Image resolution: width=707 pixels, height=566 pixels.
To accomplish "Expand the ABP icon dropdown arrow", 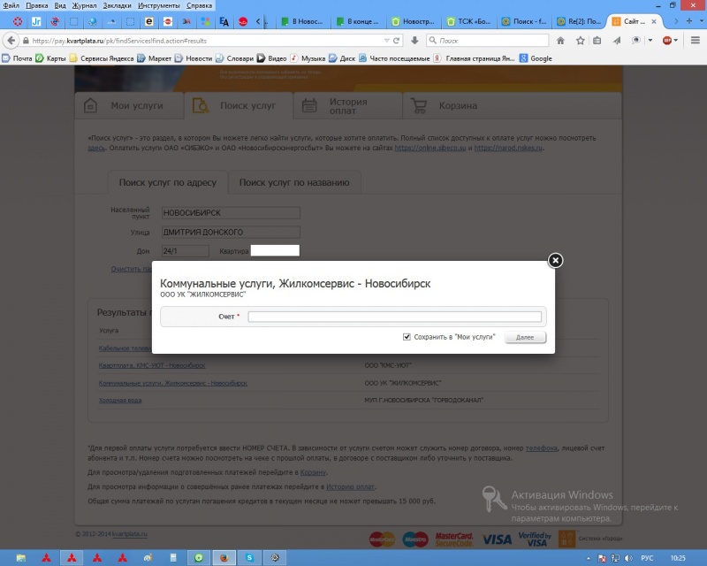I will click(x=675, y=41).
